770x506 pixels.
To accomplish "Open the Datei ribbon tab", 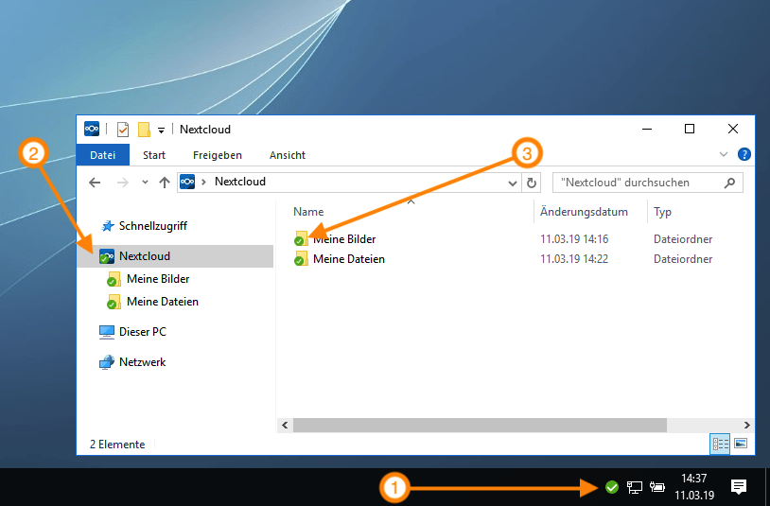I will 102,155.
